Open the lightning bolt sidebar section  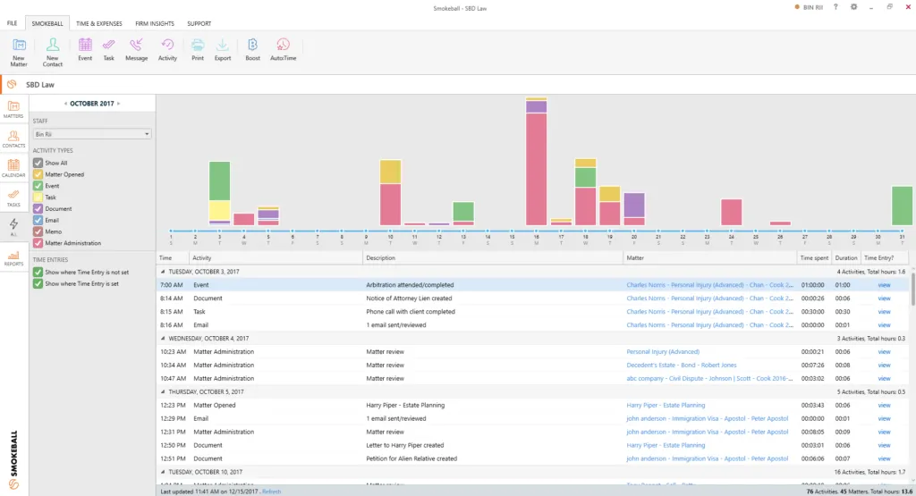[x=13, y=226]
